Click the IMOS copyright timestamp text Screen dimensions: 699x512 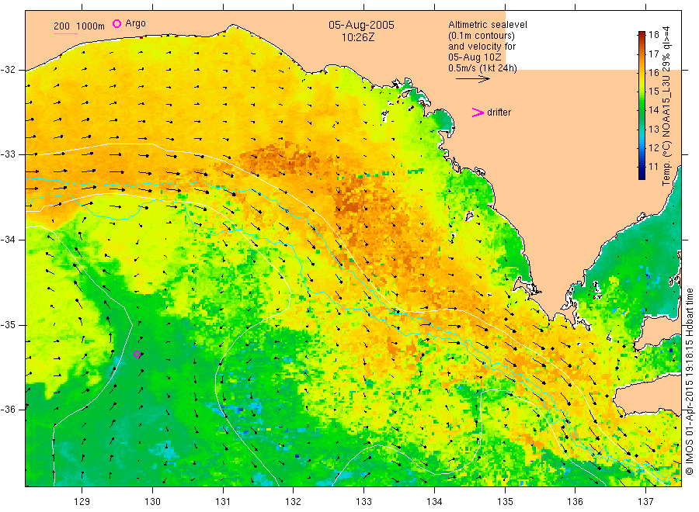(689, 381)
